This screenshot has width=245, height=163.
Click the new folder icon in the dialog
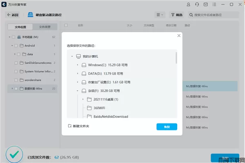coord(70,126)
